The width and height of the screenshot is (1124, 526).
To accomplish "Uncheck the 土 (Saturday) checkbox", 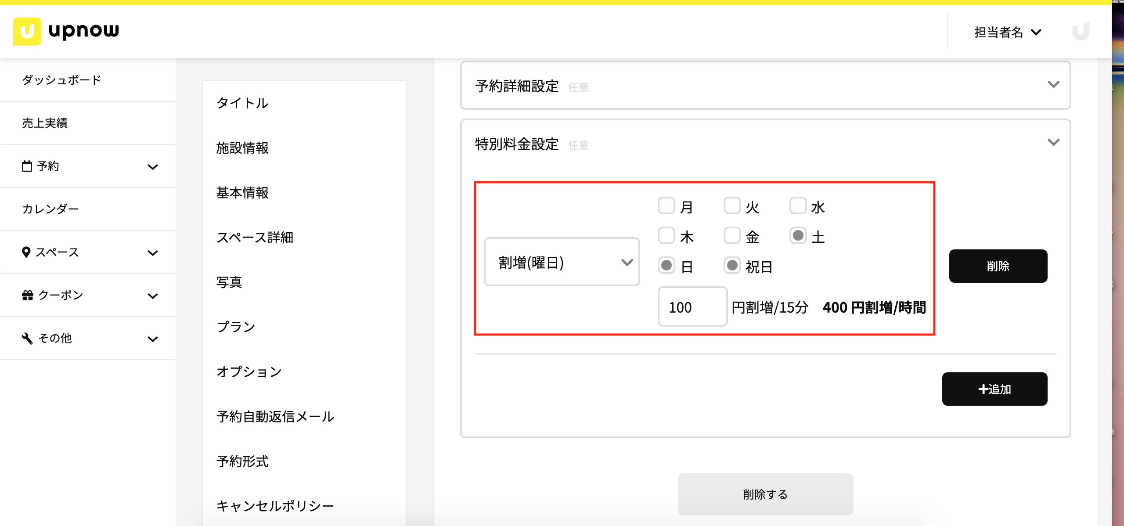I will pos(798,235).
